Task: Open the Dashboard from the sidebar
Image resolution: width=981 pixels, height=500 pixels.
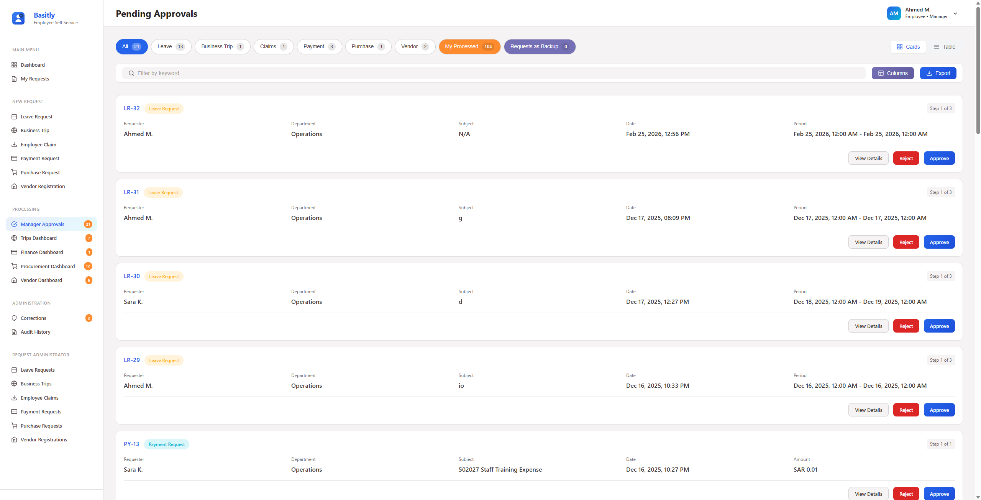Action: pyautogui.click(x=32, y=65)
